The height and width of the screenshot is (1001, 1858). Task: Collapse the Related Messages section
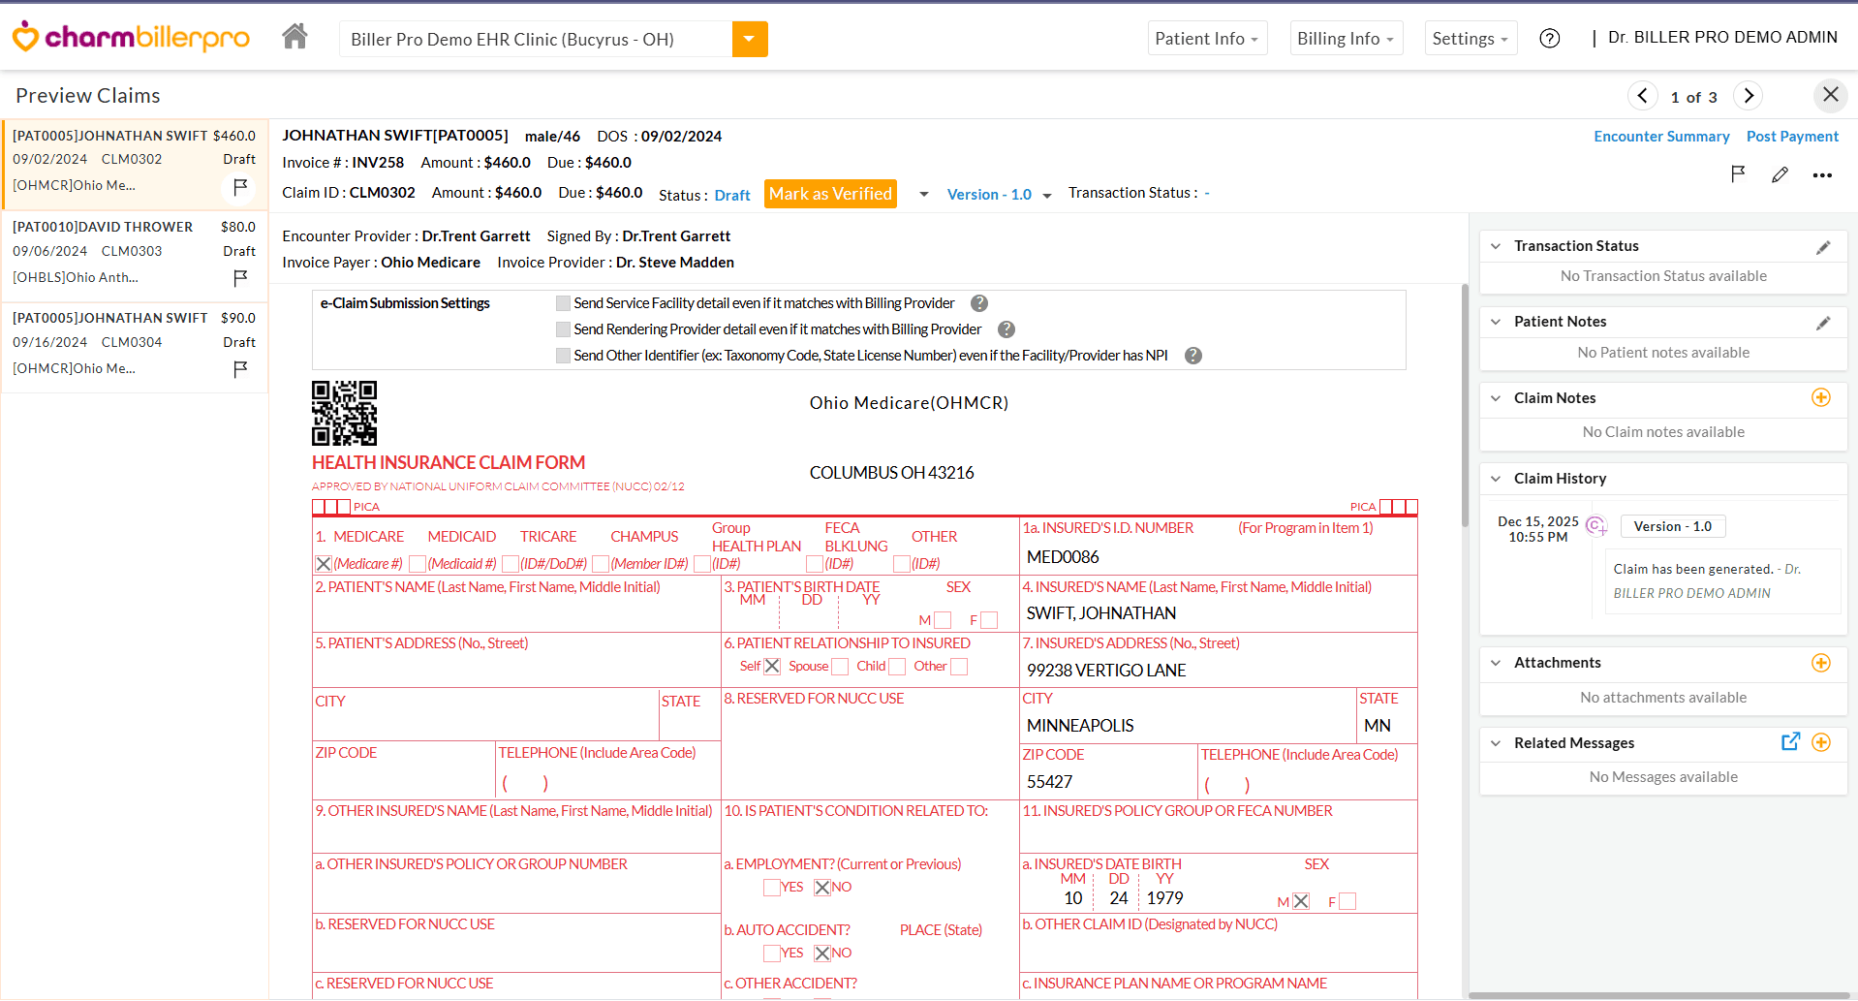(1496, 743)
